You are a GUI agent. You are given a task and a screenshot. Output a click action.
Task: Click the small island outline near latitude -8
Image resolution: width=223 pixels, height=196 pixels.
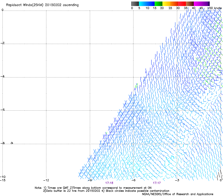12,143
